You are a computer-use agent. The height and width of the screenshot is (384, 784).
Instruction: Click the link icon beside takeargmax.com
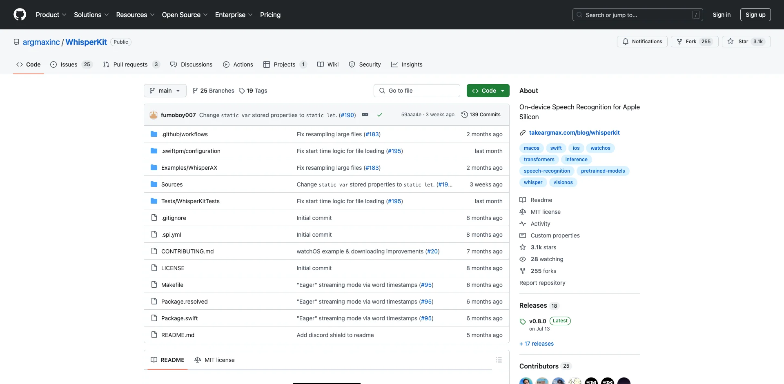(x=523, y=133)
